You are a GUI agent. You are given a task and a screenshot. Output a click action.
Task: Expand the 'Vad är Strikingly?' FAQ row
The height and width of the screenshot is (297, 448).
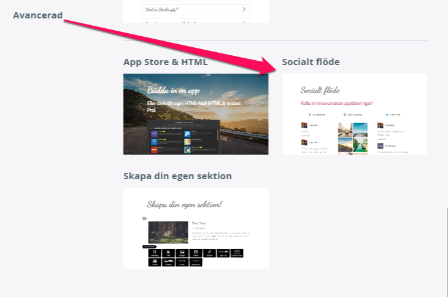[196, 10]
